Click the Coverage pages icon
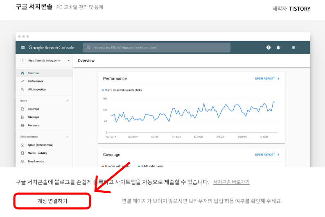The height and width of the screenshot is (217, 325). click(x=23, y=109)
